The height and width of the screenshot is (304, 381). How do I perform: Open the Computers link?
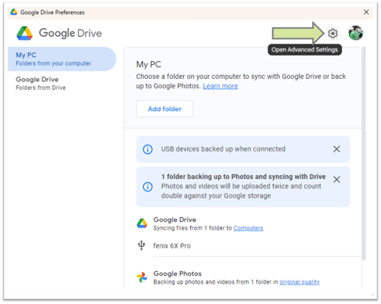coord(248,228)
